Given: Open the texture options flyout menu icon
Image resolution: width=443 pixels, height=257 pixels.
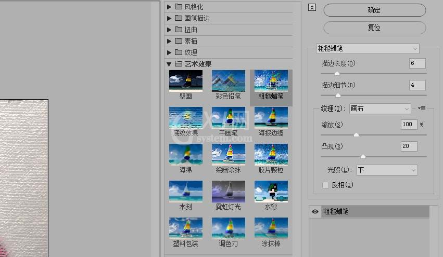Looking at the screenshot, I should coord(422,108).
